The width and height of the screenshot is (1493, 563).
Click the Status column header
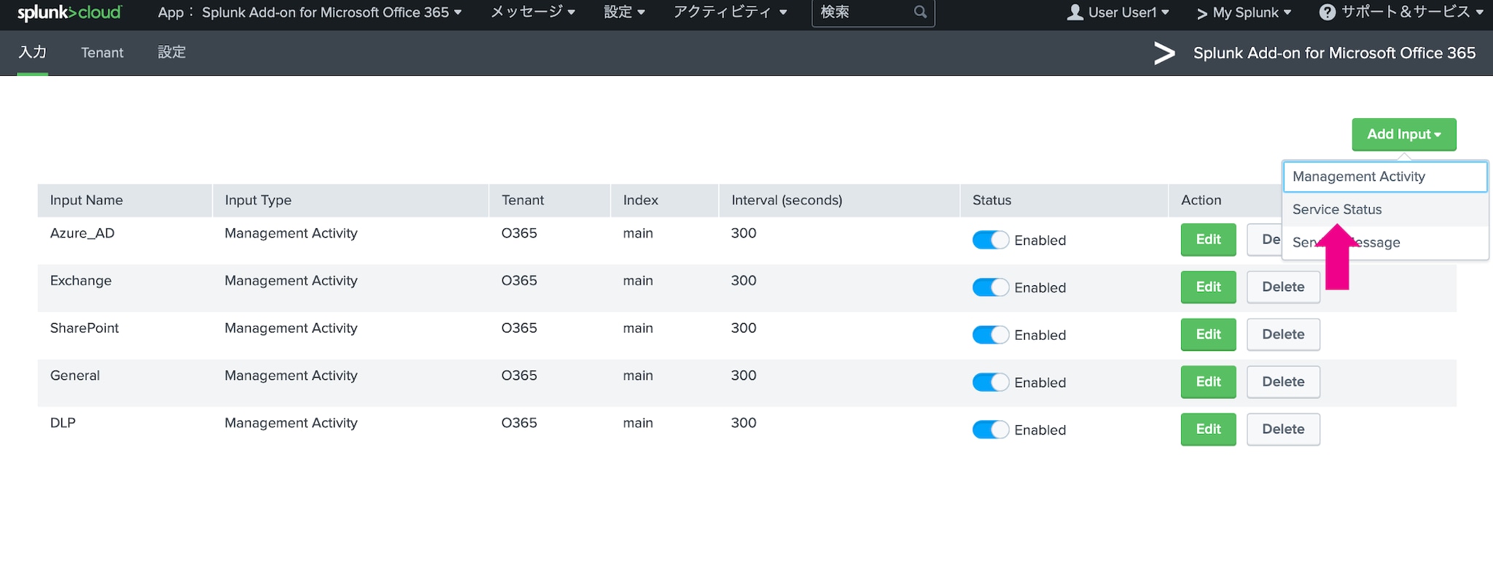(x=1064, y=200)
